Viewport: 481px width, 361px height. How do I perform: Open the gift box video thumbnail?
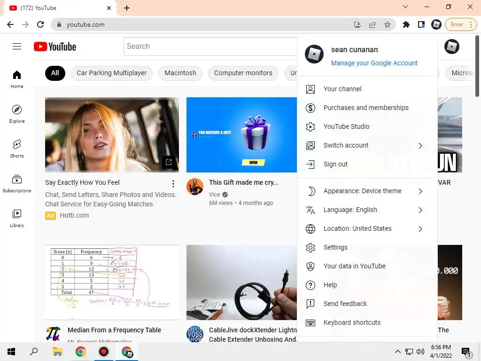point(242,135)
